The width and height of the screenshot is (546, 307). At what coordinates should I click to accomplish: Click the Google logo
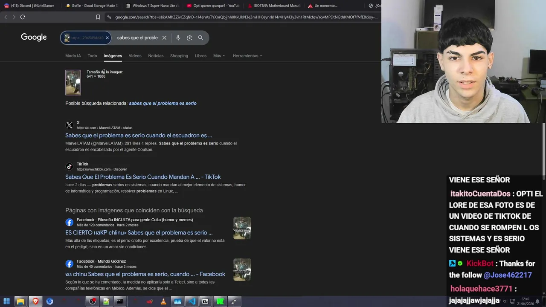coord(34,38)
